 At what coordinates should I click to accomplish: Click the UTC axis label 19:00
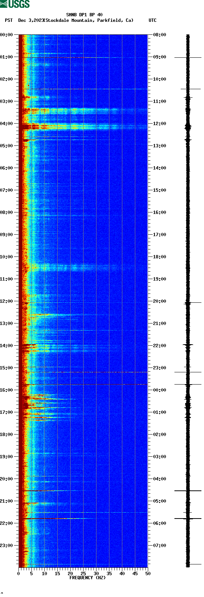[159, 279]
